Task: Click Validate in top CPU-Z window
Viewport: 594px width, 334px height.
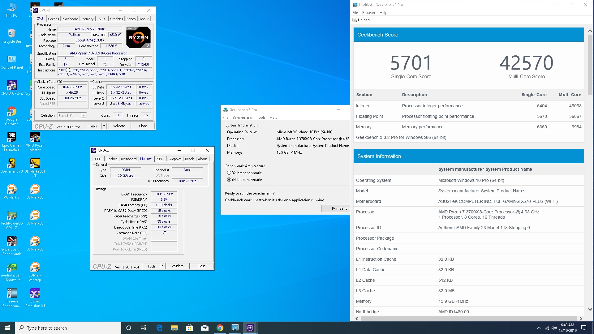Action: coord(119,126)
